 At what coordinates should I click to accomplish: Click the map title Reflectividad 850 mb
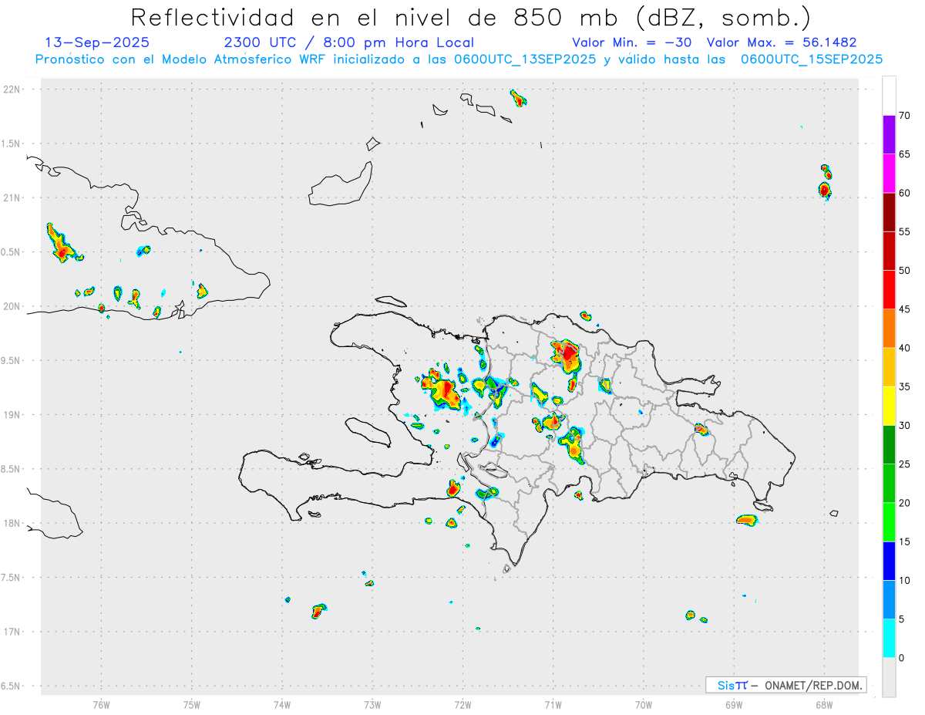click(470, 17)
